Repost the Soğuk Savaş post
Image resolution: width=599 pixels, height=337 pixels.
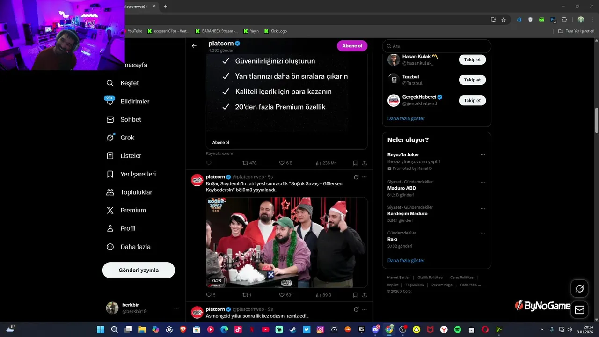[247, 295]
